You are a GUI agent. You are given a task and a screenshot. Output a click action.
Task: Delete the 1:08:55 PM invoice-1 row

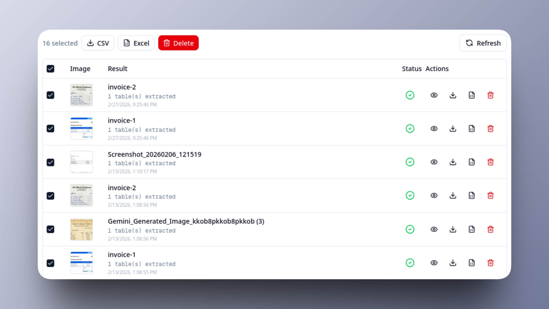coord(491,263)
